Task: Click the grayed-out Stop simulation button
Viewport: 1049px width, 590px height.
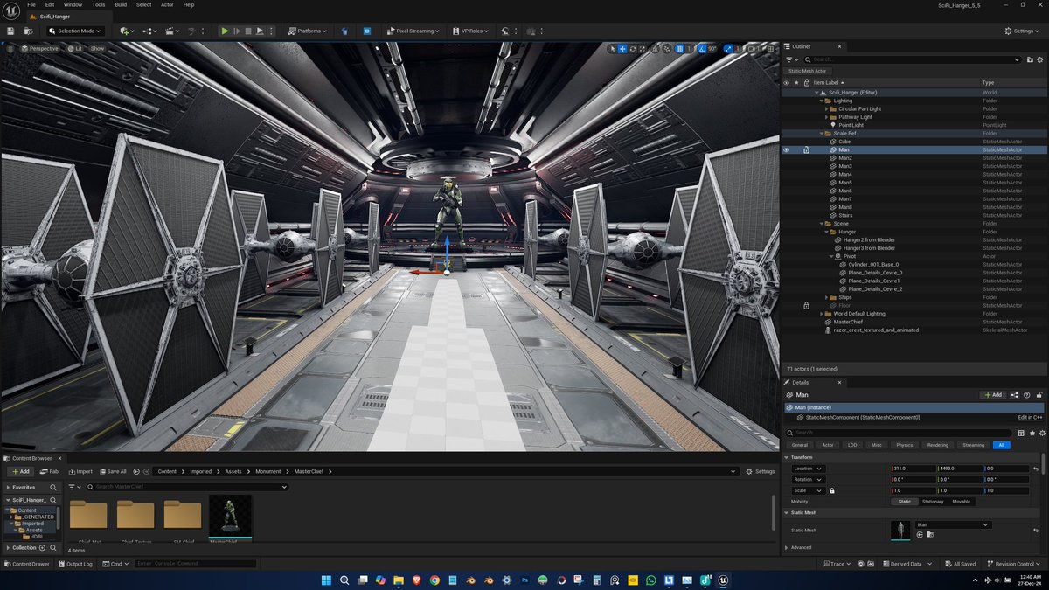Action: (x=248, y=31)
